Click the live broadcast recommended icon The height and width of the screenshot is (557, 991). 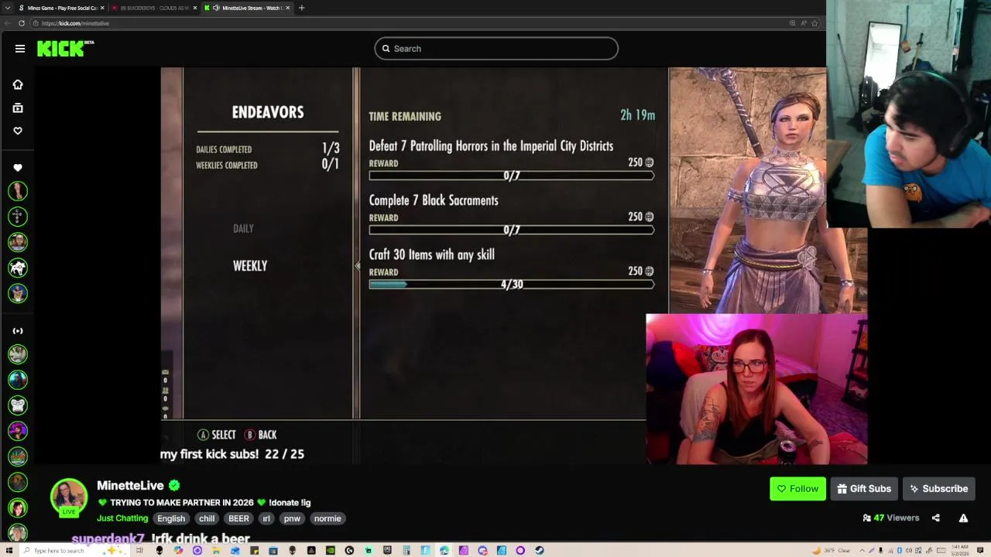[18, 331]
